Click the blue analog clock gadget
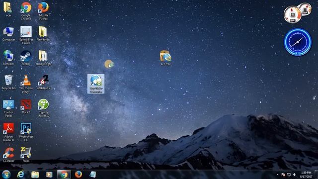This screenshot has width=318, height=179. [x=298, y=42]
